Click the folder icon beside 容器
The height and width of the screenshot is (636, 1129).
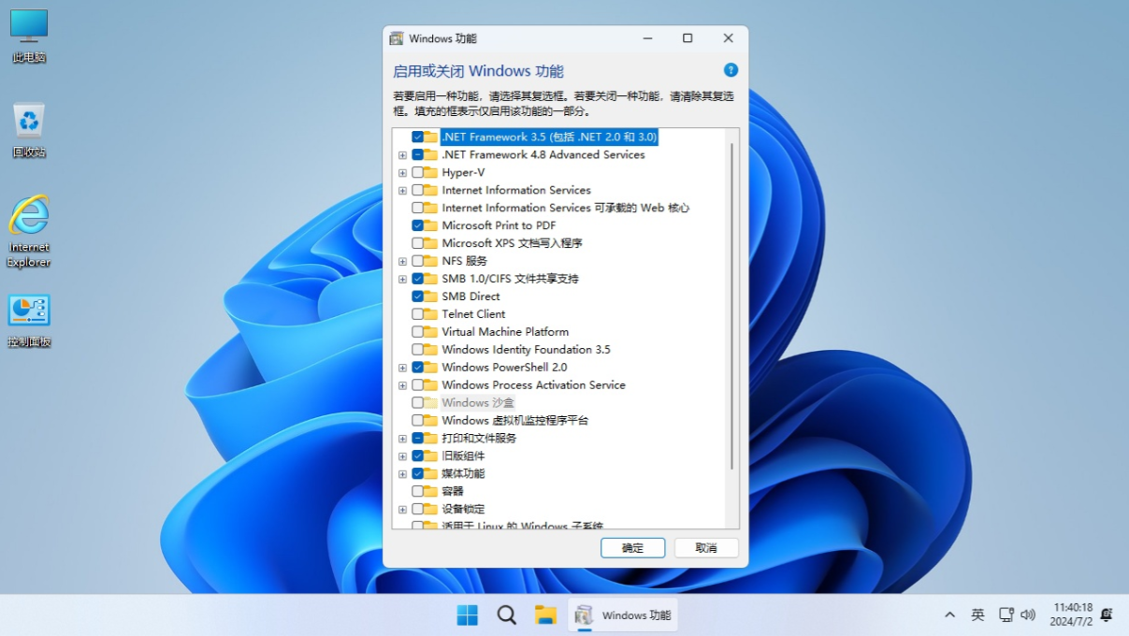click(x=430, y=491)
